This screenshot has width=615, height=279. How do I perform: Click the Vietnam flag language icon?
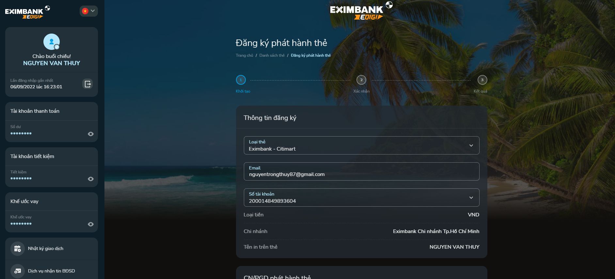pos(85,11)
